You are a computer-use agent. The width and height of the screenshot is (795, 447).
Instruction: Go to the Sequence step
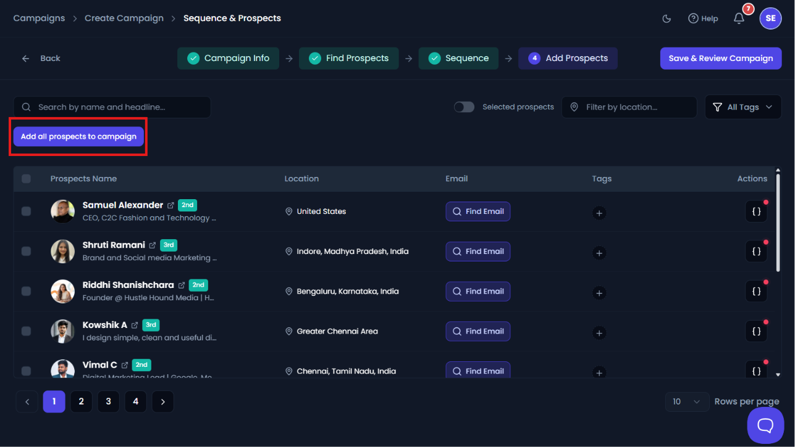(x=458, y=58)
